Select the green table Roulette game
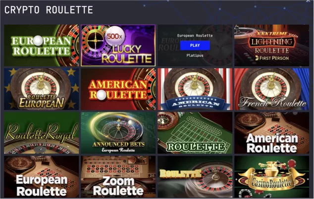The width and height of the screenshot is (314, 199). [195, 133]
